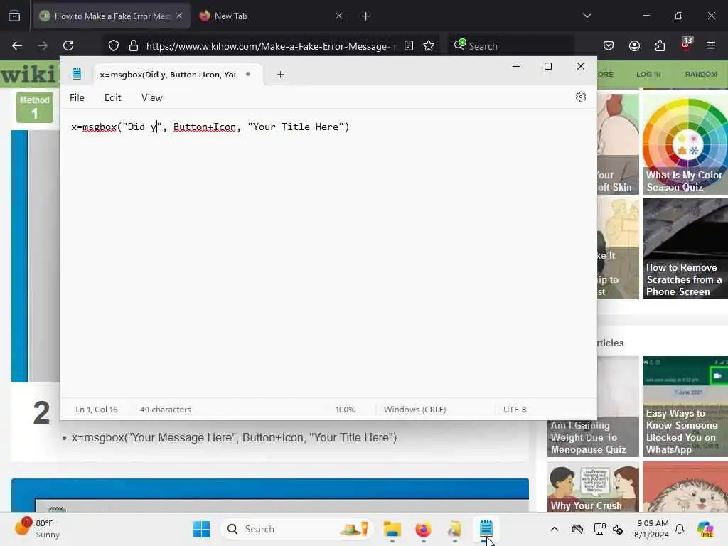Image resolution: width=728 pixels, height=546 pixels.
Task: Click the wikiHow RANDOM link
Action: [x=701, y=74]
